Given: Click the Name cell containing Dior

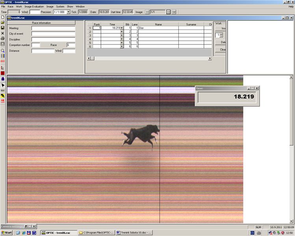Looking at the screenshot, I should click(x=158, y=28).
